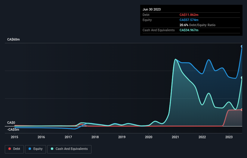
Task: Click the CA$0 y-axis label
Action: [x=11, y=123]
